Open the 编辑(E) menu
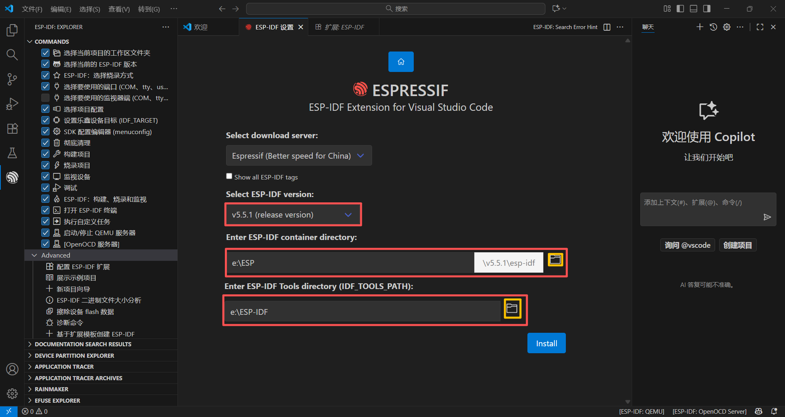The image size is (785, 417). (x=61, y=9)
